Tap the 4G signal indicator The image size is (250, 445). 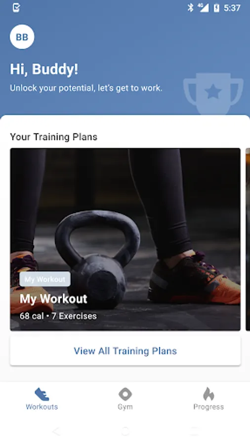(203, 8)
